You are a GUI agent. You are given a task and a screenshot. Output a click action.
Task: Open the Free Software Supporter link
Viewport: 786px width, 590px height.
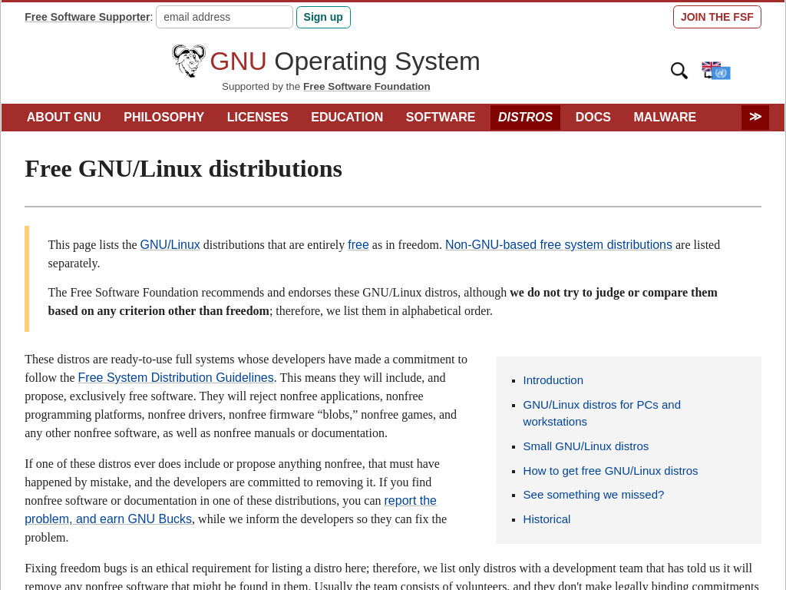(88, 17)
